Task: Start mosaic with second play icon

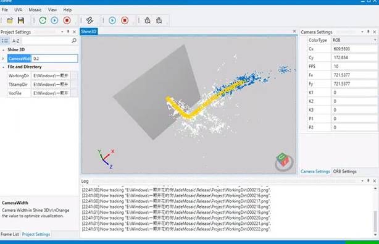Action: click(112, 20)
